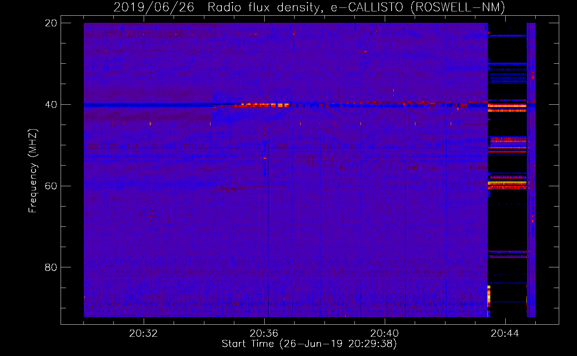This screenshot has height=356, width=577.
Task: Click the 'Frequency (MHZ)' axis label
Action: click(33, 171)
